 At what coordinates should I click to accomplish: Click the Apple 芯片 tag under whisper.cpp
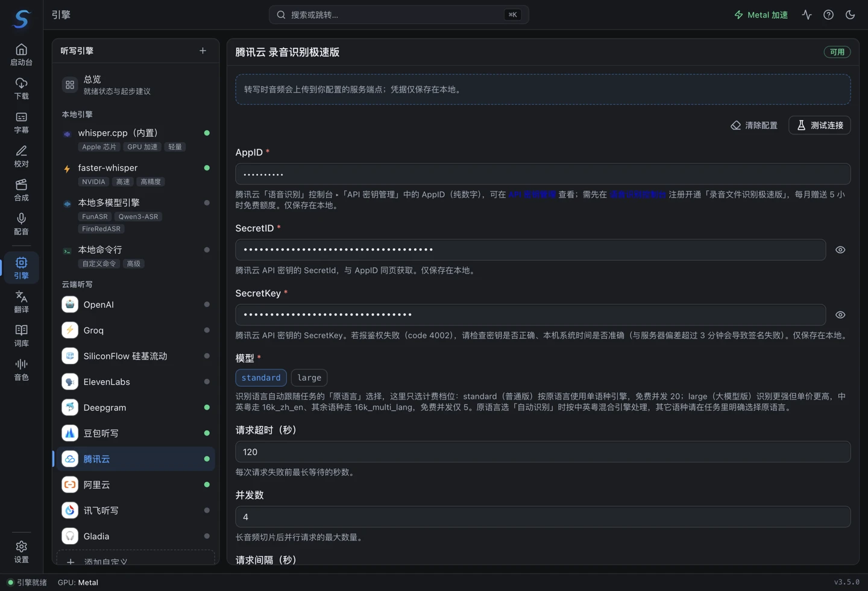pos(99,147)
